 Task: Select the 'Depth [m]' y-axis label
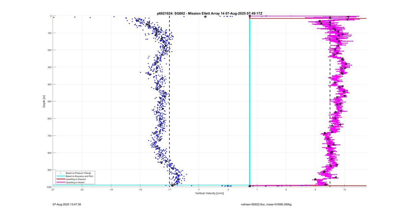pos(44,101)
